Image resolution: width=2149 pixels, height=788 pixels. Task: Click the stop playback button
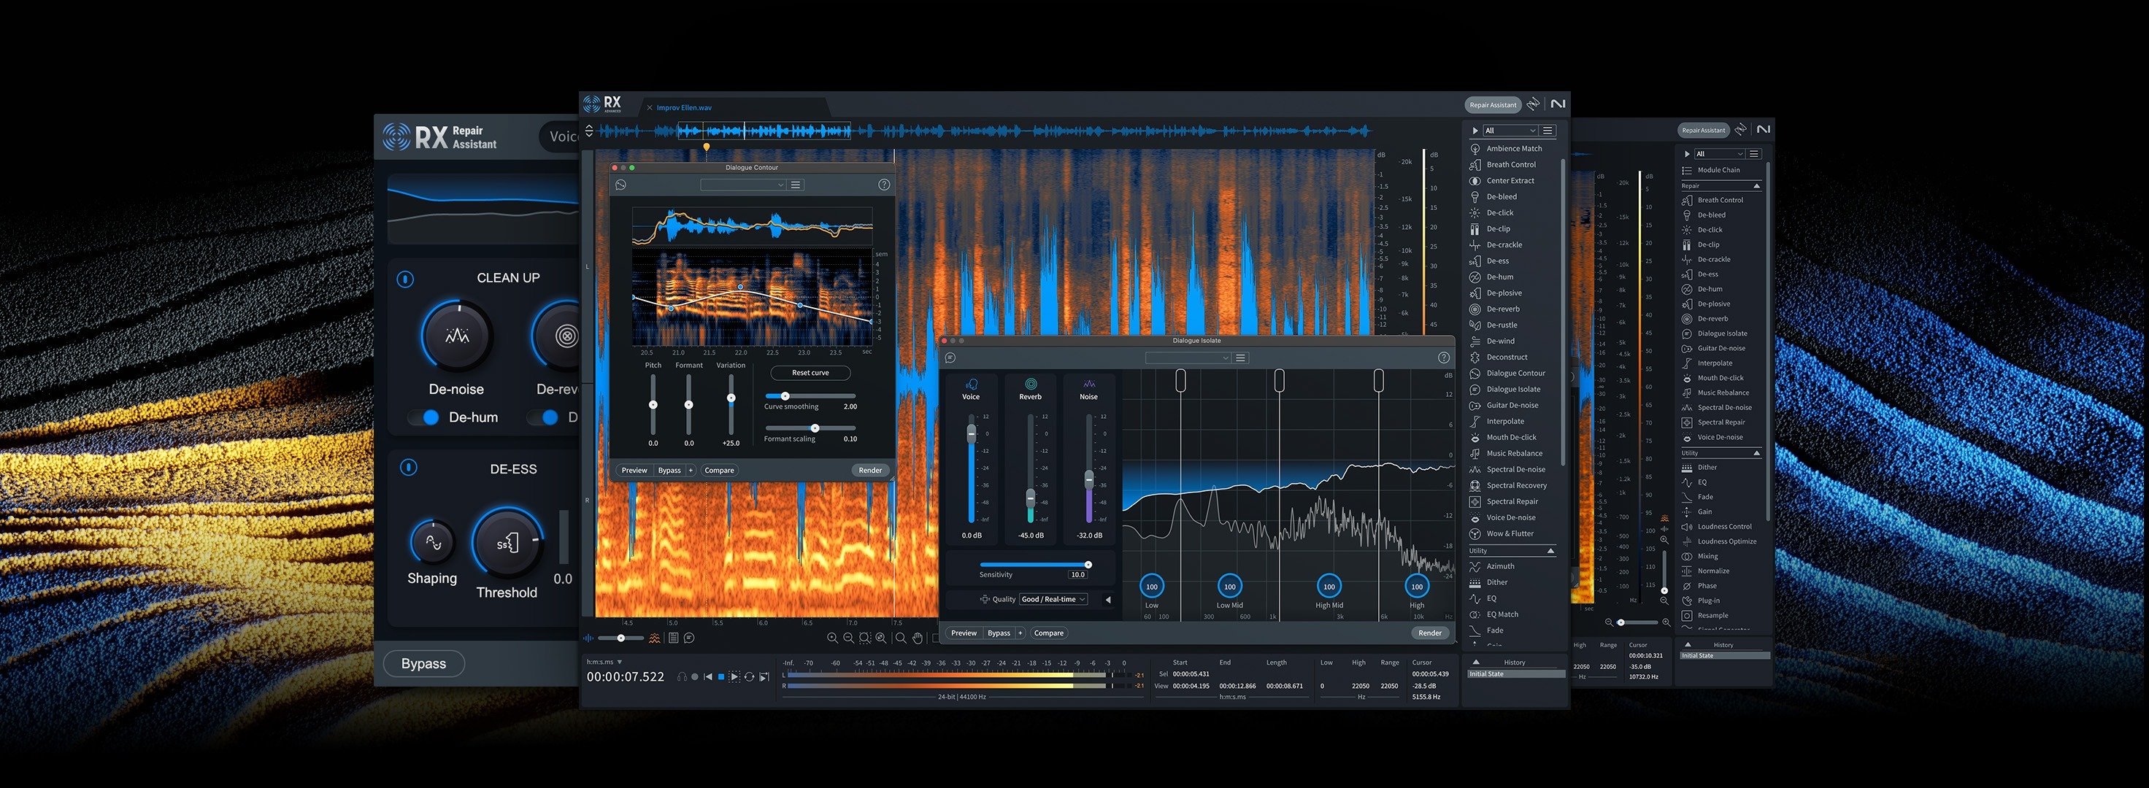pyautogui.click(x=720, y=677)
